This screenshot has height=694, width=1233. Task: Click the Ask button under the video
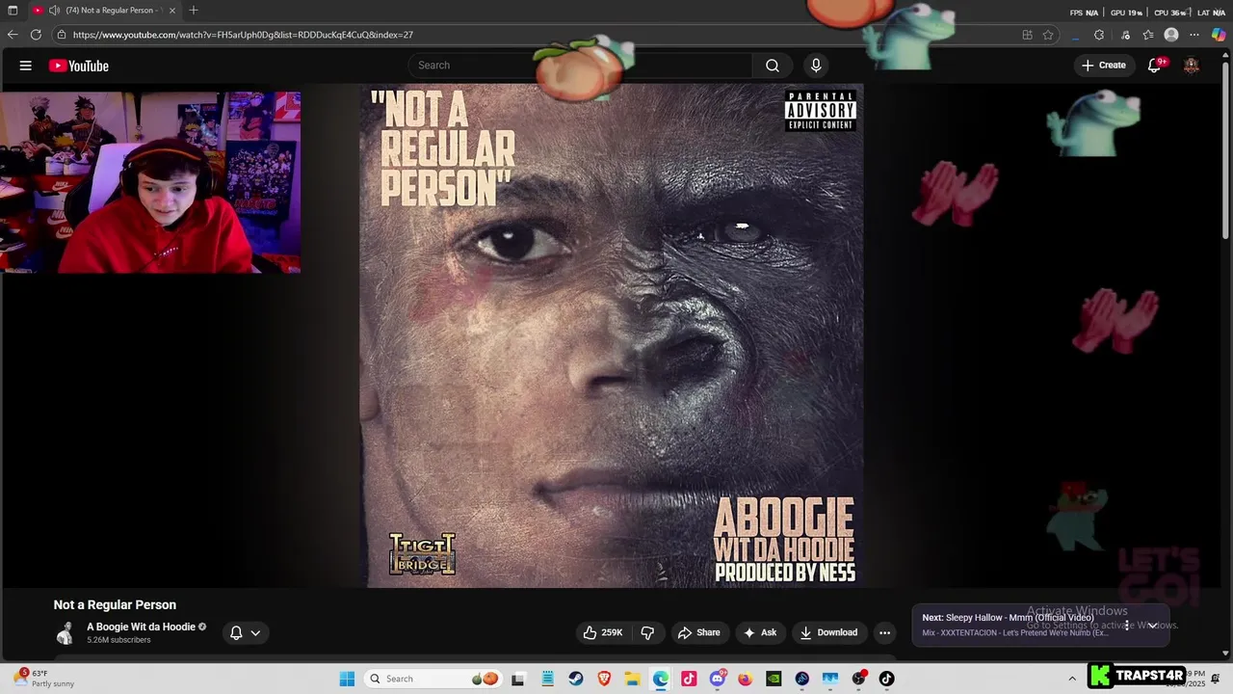click(x=759, y=632)
